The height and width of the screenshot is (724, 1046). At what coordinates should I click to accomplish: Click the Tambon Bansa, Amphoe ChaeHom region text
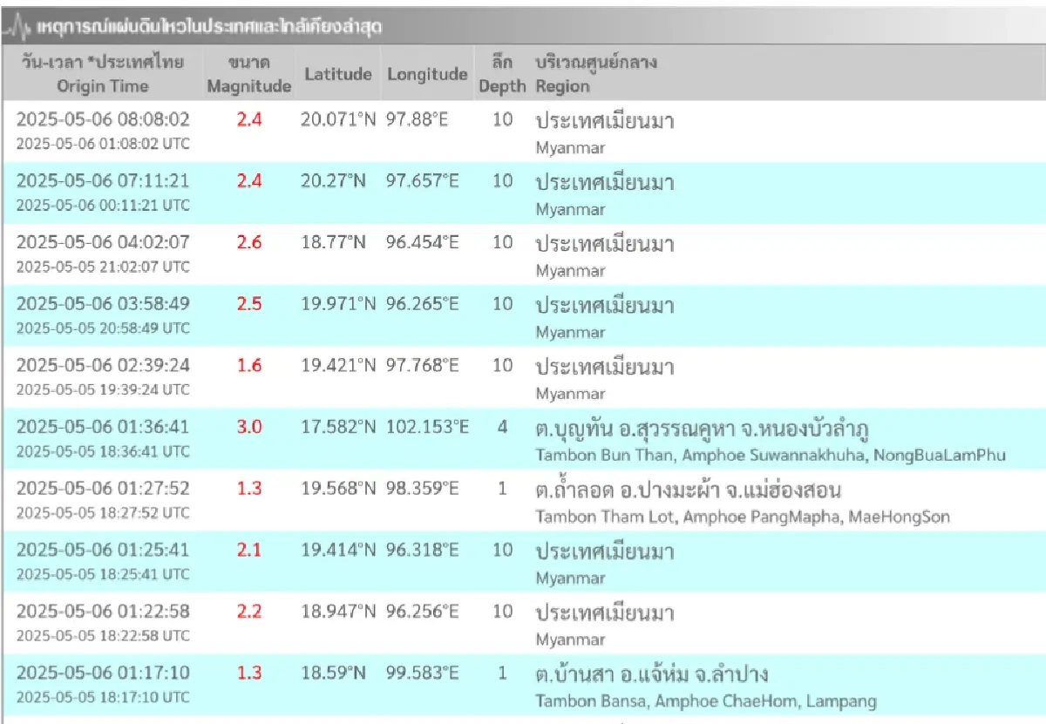pyautogui.click(x=703, y=700)
